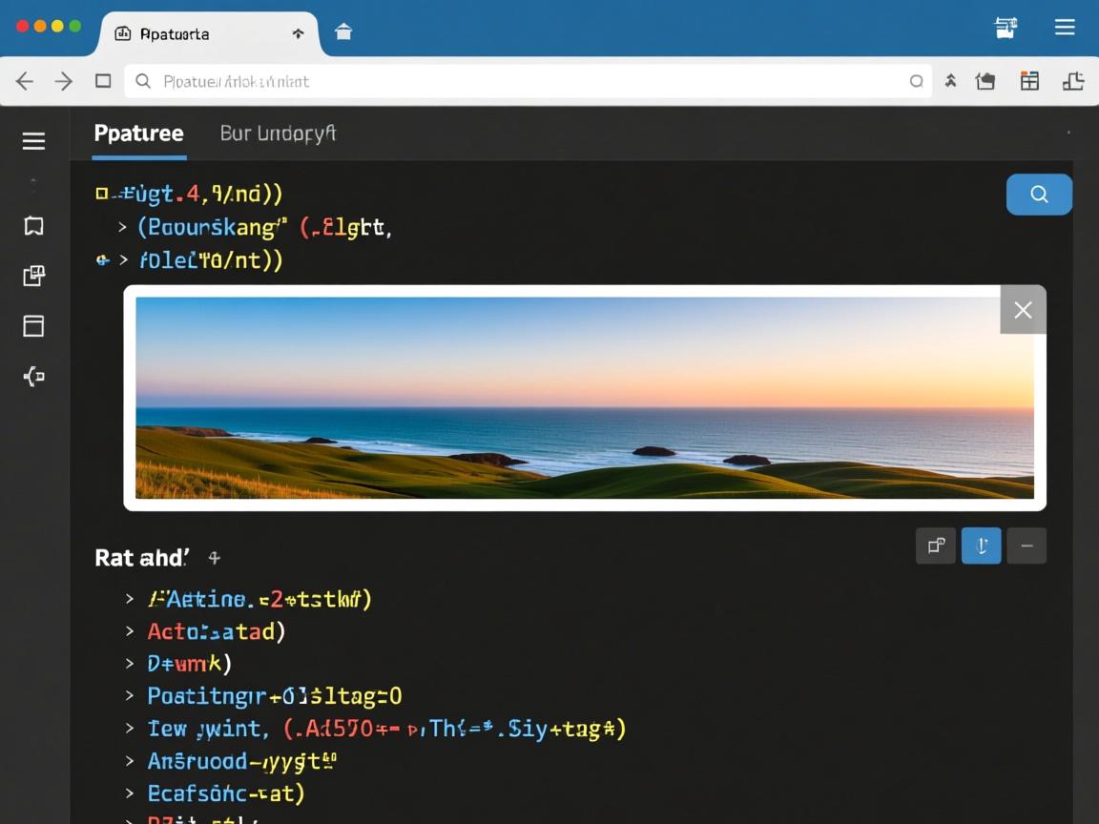This screenshot has height=824, width=1099.
Task: Select the layout window icon in the sidebar
Action: (x=33, y=326)
